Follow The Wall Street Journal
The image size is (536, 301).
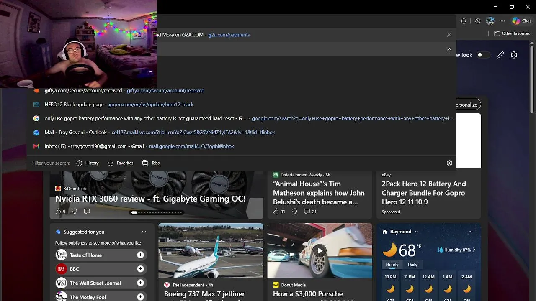[140, 283]
